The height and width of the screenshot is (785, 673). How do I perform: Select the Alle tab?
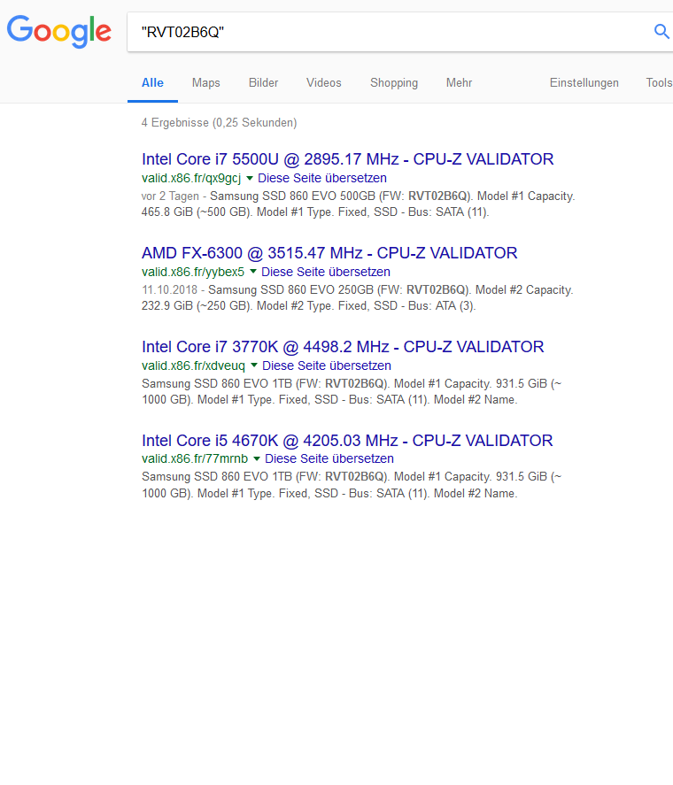click(x=152, y=82)
